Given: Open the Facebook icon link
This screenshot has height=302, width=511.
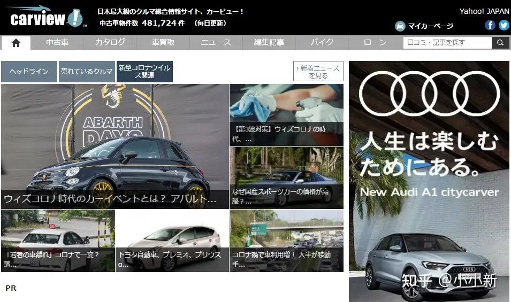Looking at the screenshot, I should tap(490, 25).
